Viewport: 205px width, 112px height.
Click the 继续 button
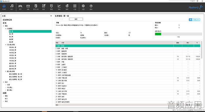pyautogui.click(x=76, y=19)
